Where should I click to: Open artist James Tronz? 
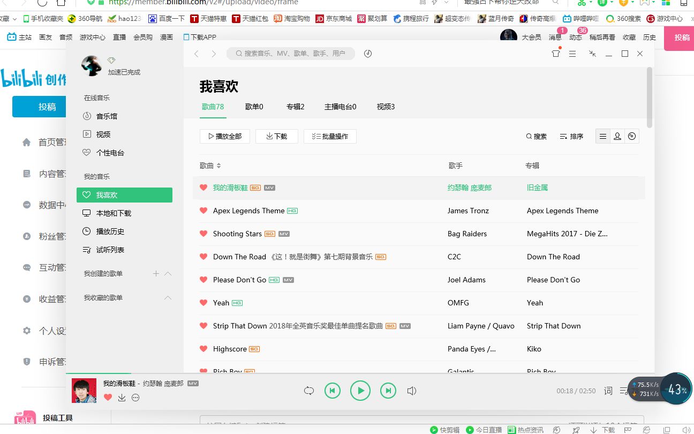point(468,211)
